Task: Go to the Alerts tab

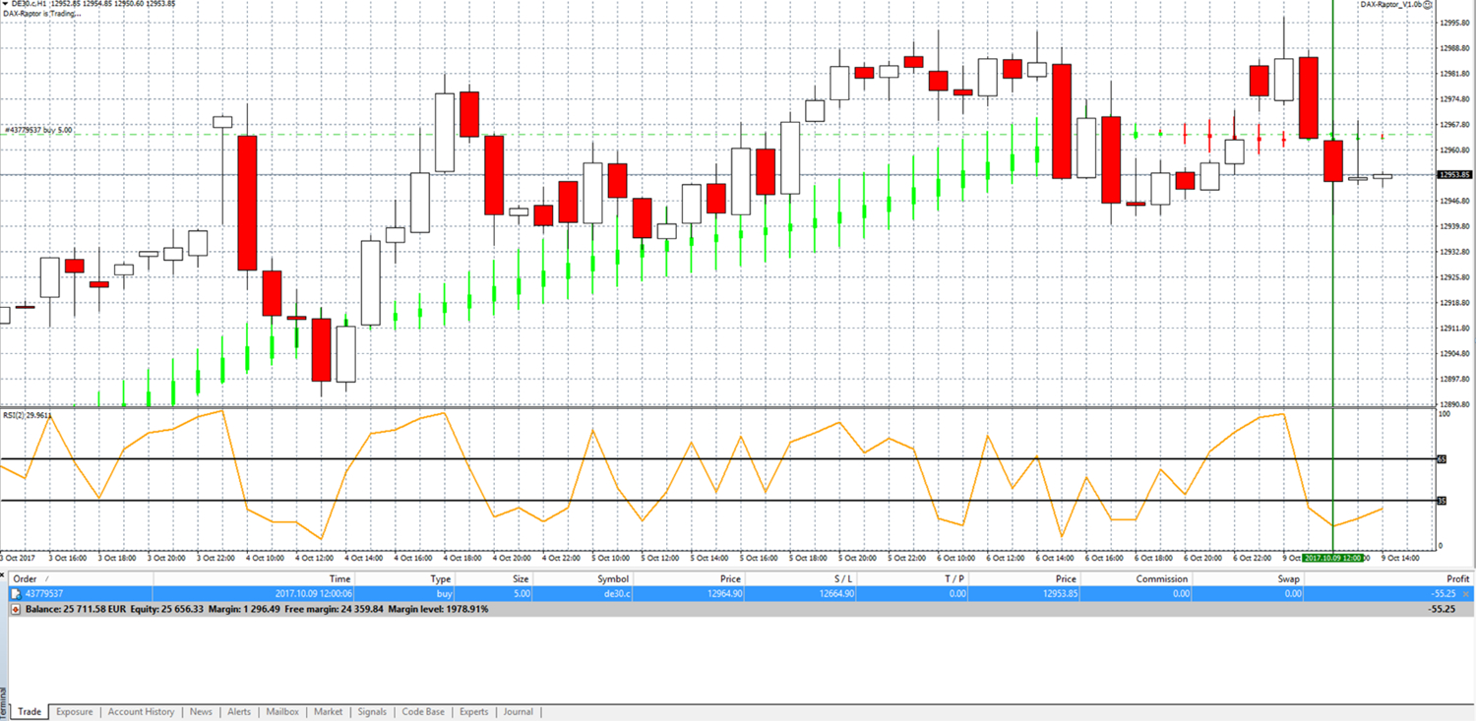Action: (239, 712)
